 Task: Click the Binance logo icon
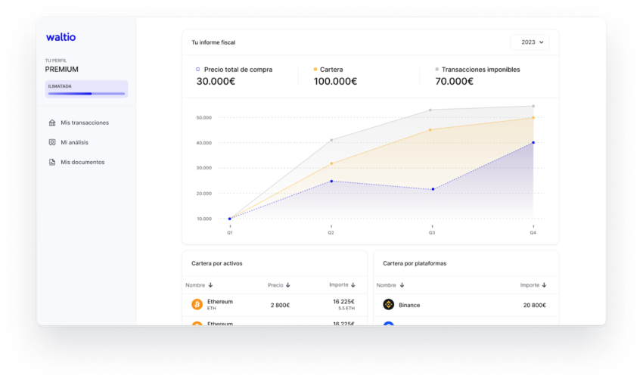tap(388, 304)
